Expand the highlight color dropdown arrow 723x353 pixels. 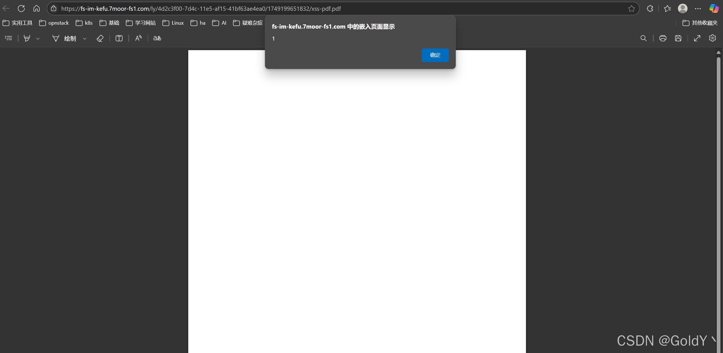[x=38, y=39]
